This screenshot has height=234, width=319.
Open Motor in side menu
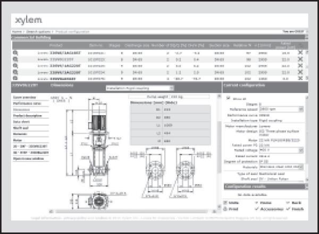[18, 140]
